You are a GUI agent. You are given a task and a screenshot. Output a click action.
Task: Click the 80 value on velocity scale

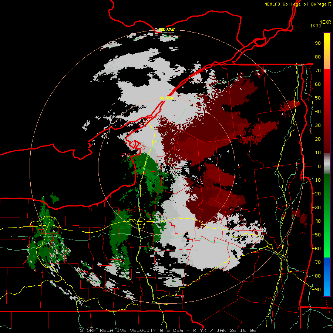[318, 57]
